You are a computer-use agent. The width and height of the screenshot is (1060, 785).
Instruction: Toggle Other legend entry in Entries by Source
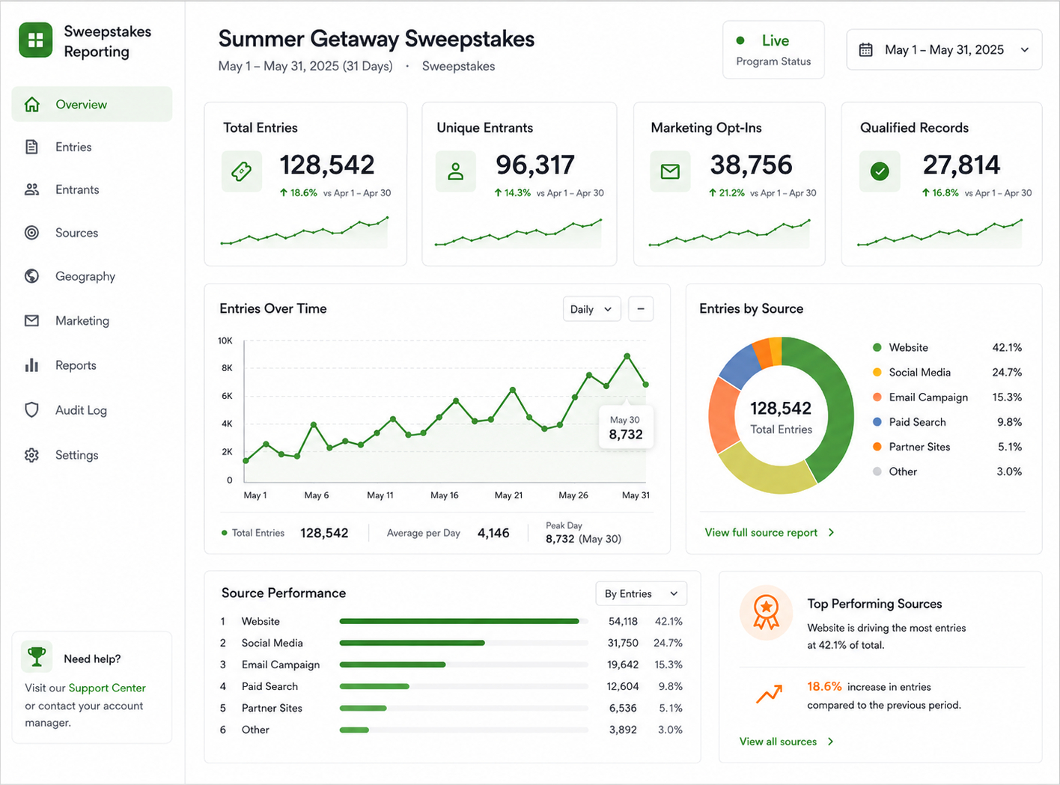pos(947,471)
